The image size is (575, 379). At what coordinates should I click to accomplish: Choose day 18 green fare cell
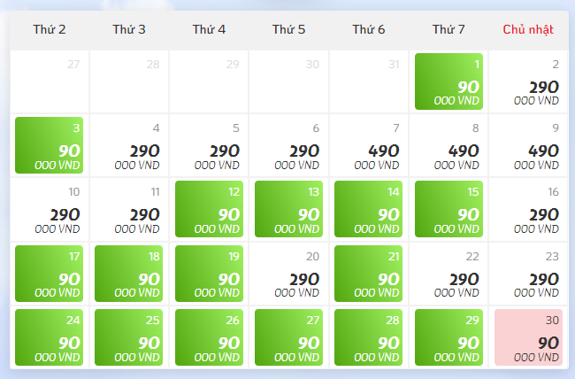click(129, 274)
